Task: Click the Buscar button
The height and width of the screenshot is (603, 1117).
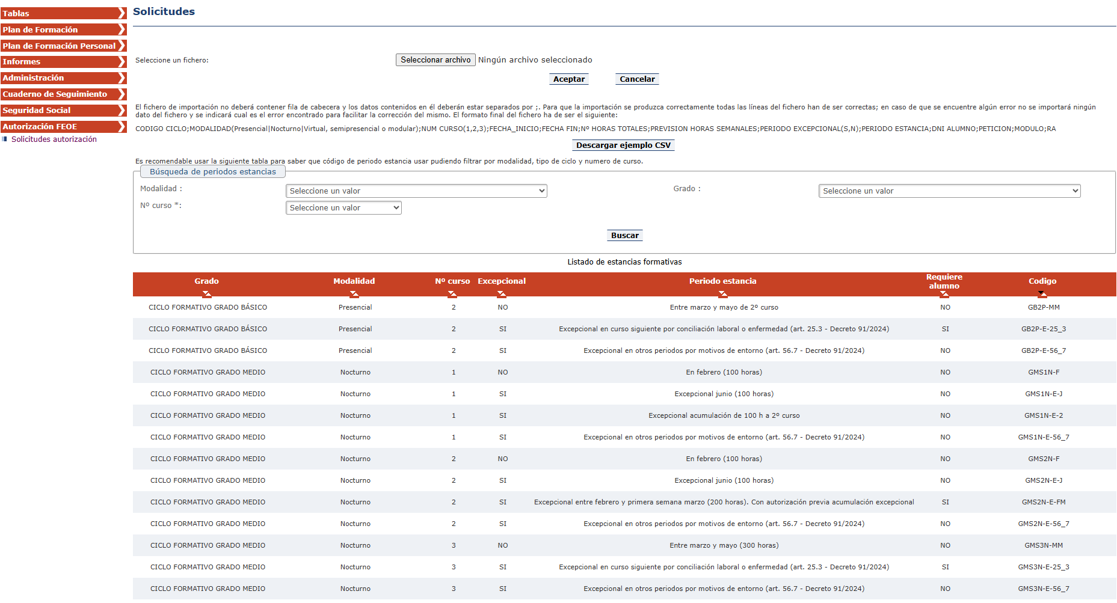Action: [x=624, y=236]
